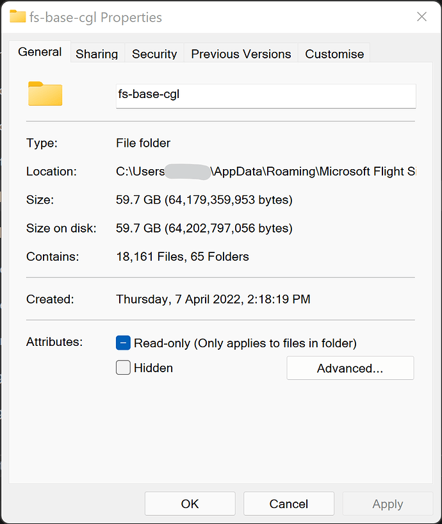Image resolution: width=442 pixels, height=524 pixels.
Task: Click the Created date Thursday, 7 April 2022
Action: tap(213, 299)
